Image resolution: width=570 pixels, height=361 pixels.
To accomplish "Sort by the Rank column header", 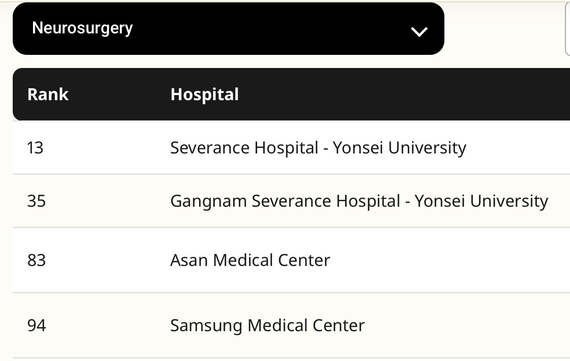I will 48,95.
